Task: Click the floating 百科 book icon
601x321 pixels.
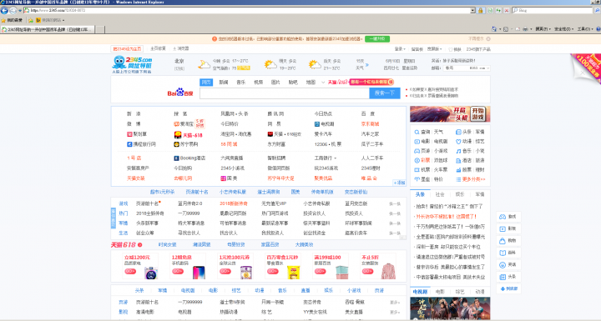Action: tap(503, 253)
